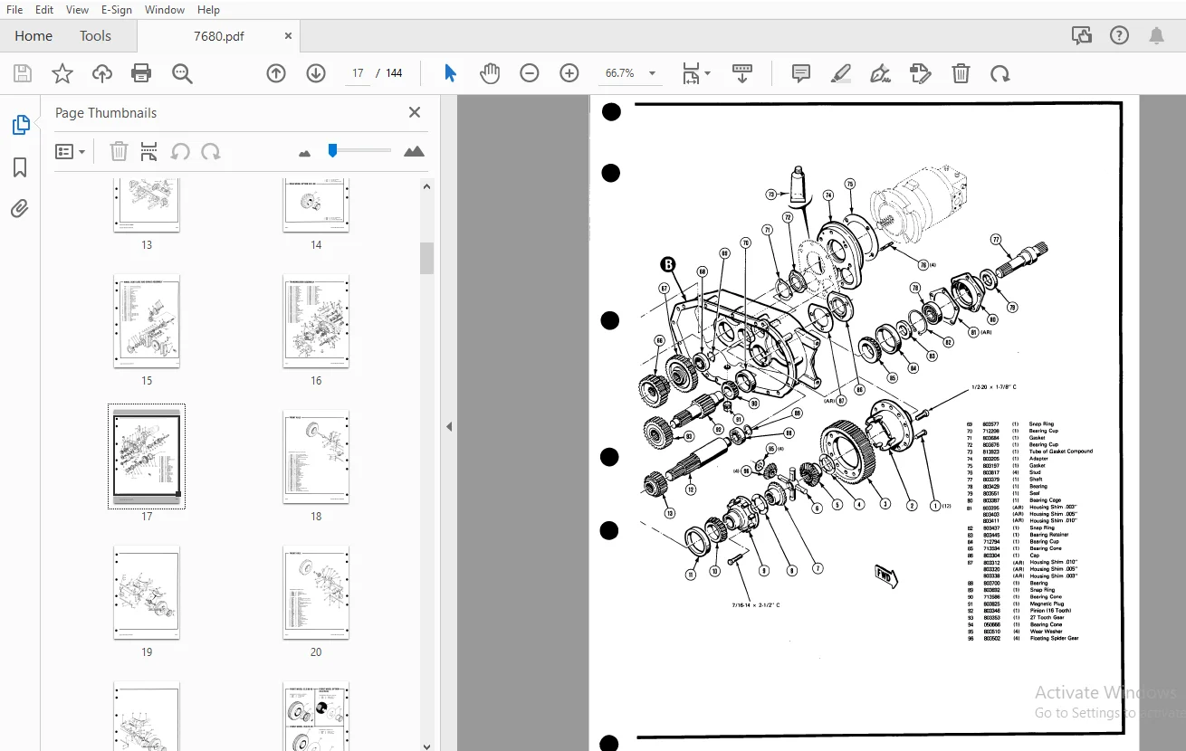Viewport: 1186px width, 751px height.
Task: Click the Save file icon
Action: click(23, 73)
